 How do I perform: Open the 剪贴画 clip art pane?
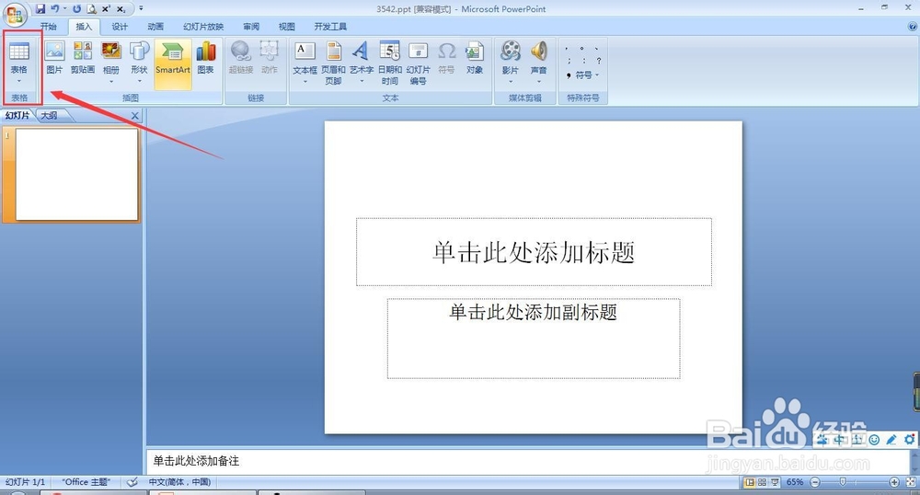pyautogui.click(x=83, y=59)
